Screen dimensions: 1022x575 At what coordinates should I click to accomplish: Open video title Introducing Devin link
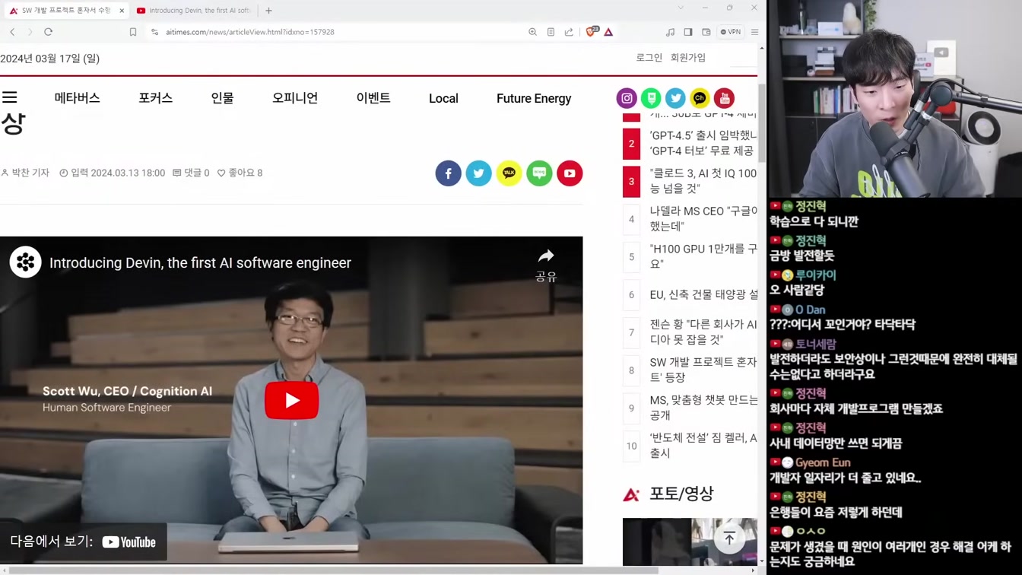coord(200,262)
